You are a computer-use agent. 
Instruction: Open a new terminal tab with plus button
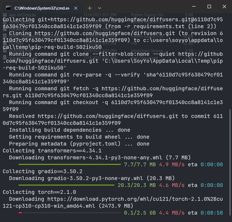click(90, 8)
